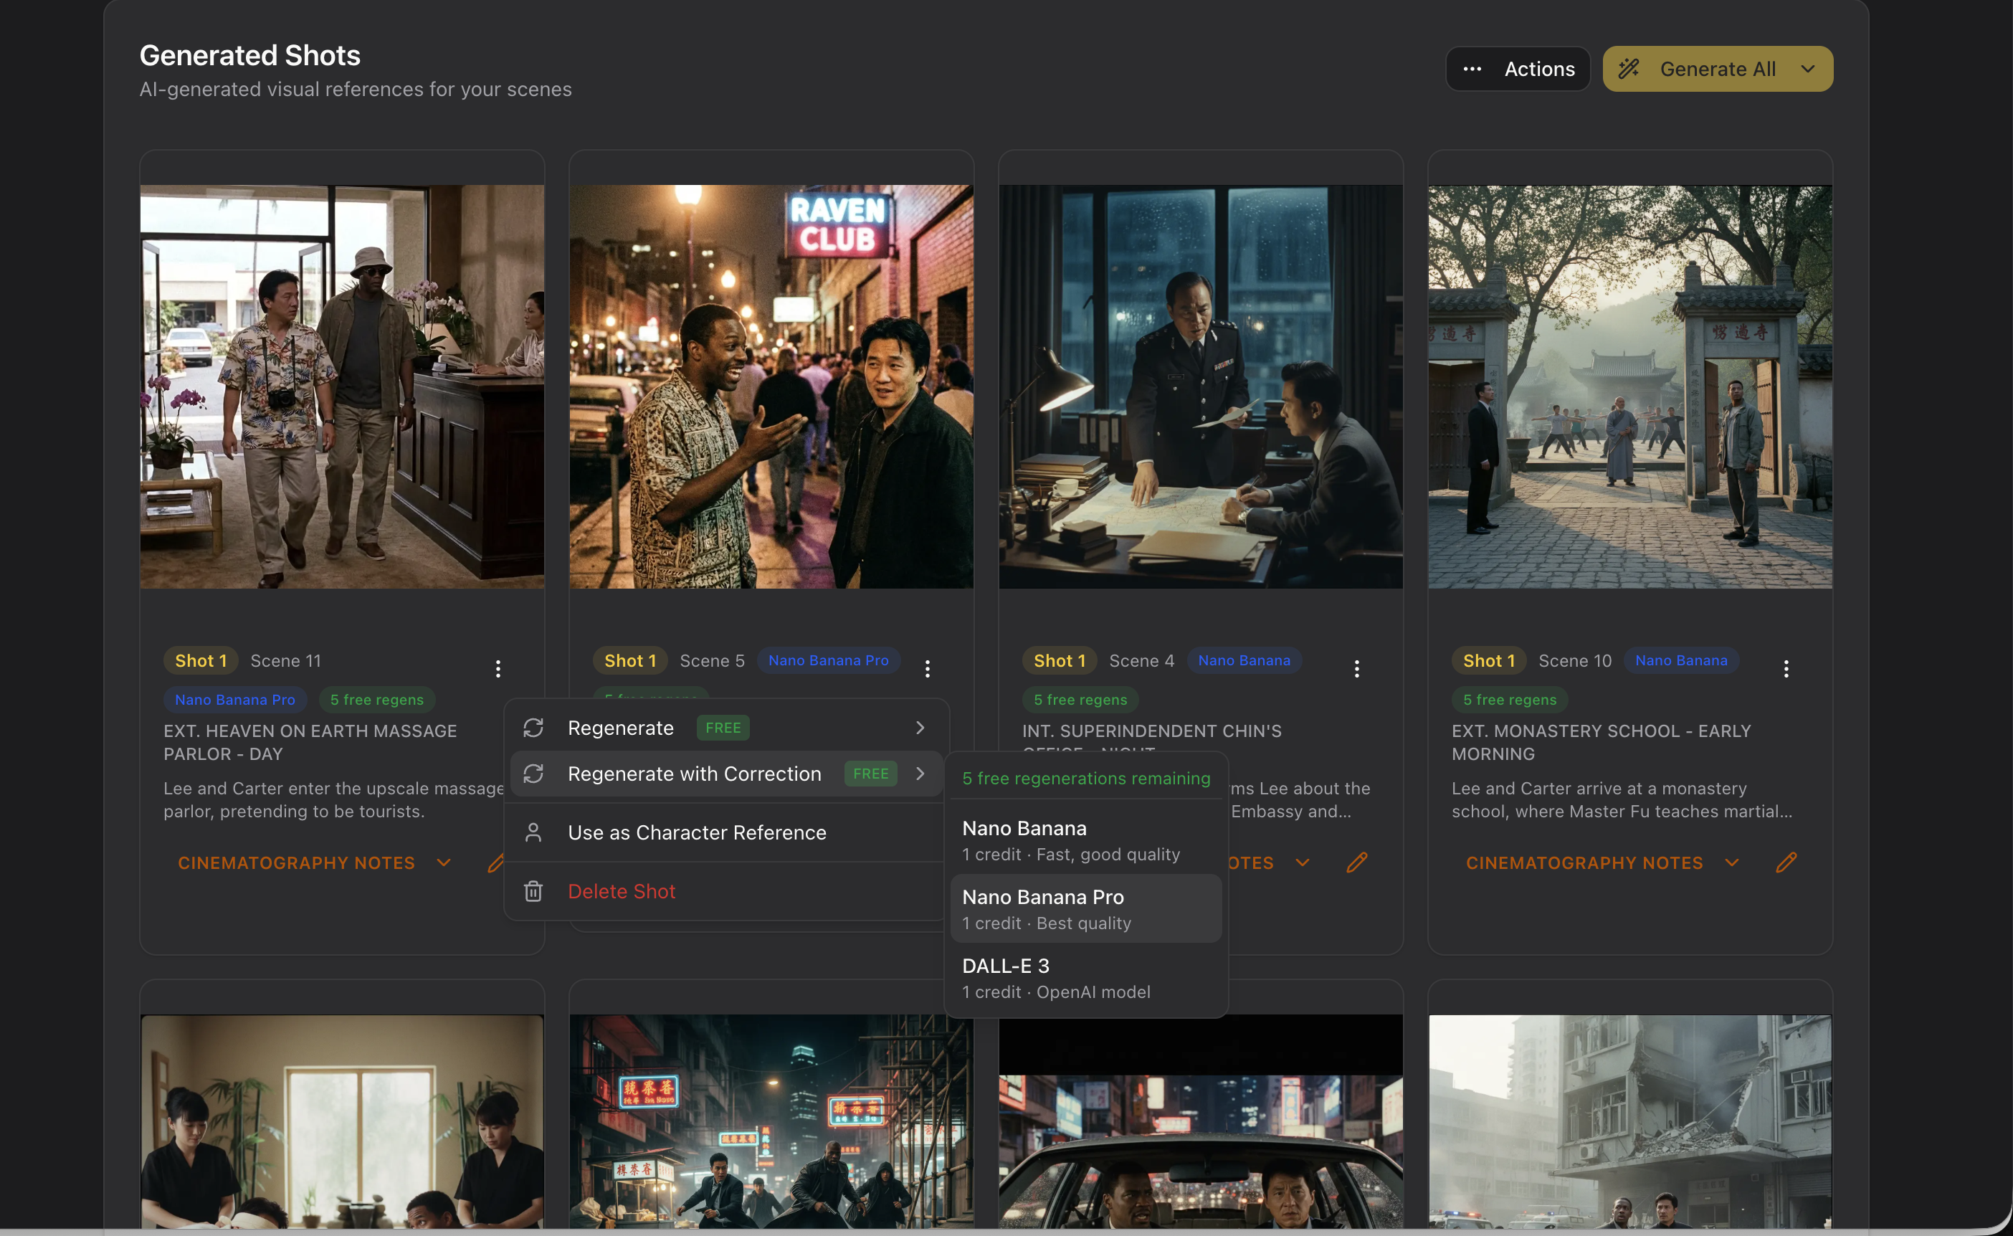Open three-dot menu on Scene 5 card
This screenshot has width=2013, height=1236.
(x=927, y=669)
